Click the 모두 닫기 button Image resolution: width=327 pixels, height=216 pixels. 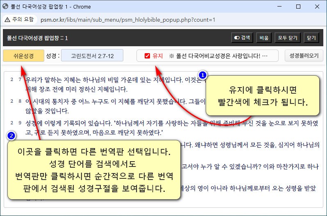pyautogui.click(x=287, y=38)
